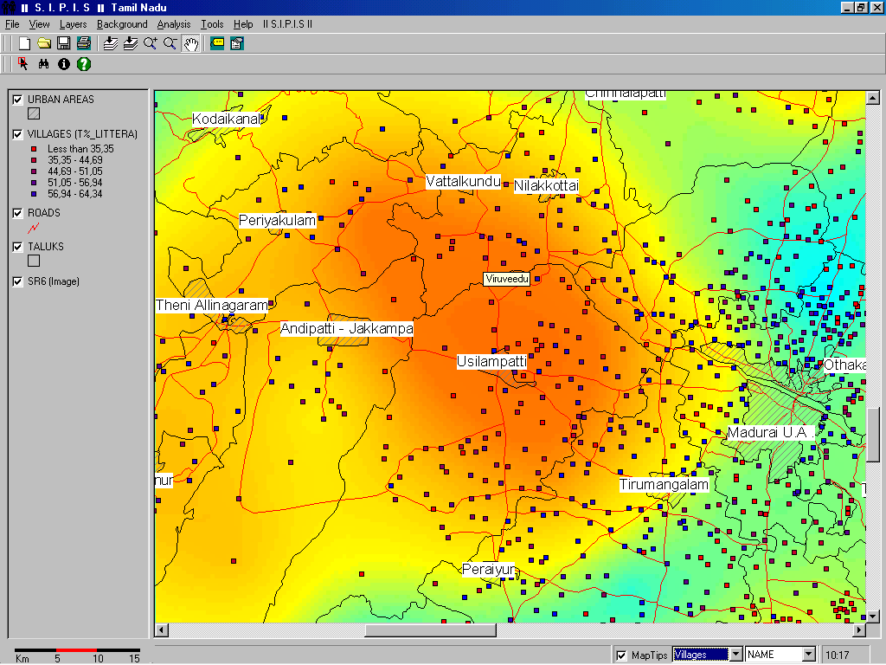Select the Zoom Out magnifier tool

[170, 43]
